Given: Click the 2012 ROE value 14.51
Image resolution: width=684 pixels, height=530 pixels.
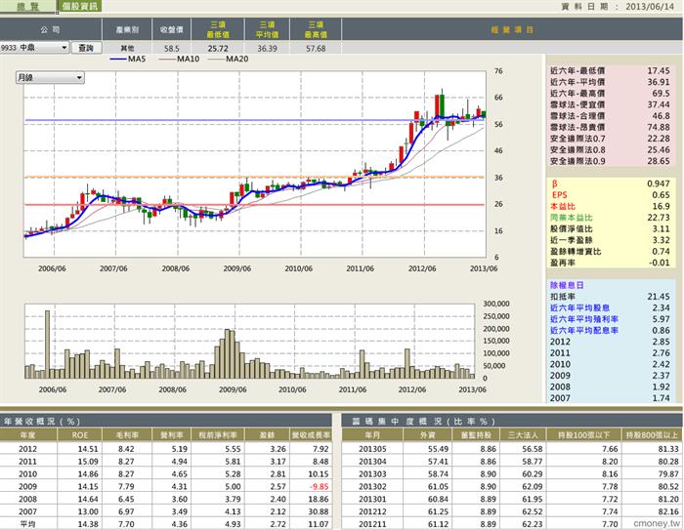Looking at the screenshot, I should pyautogui.click(x=88, y=448).
